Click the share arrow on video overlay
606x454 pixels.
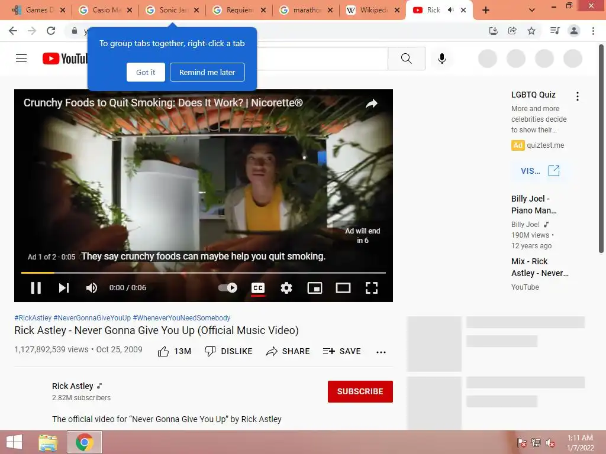[372, 103]
